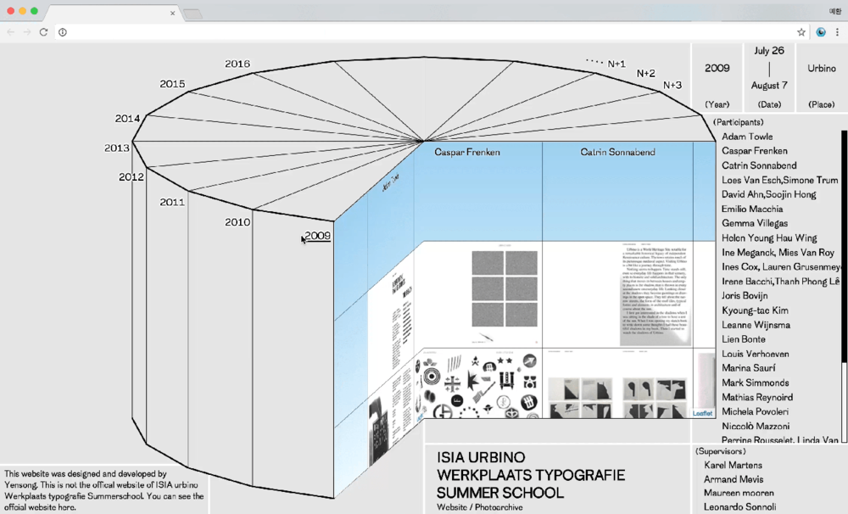Open Caspar Frenken six-squares page thumbnail
This screenshot has width=848, height=514.
(x=504, y=295)
